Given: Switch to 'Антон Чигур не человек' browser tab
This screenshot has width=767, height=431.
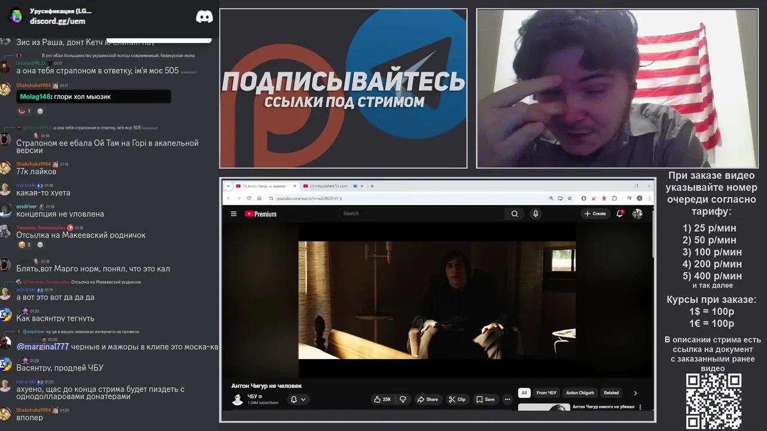Looking at the screenshot, I should point(266,186).
